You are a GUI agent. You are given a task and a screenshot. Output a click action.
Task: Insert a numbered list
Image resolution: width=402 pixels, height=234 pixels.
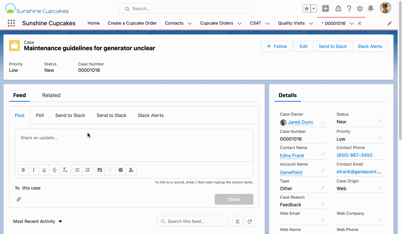coord(87,170)
